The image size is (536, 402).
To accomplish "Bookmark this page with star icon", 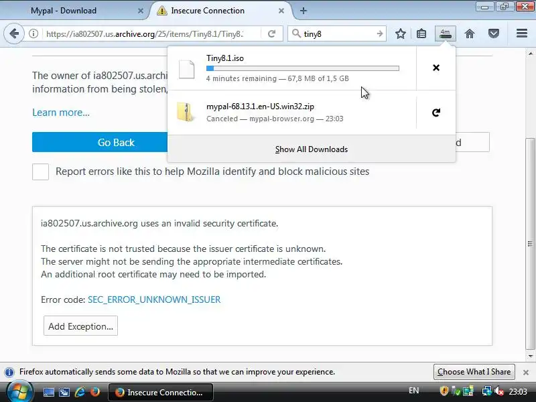I will point(400,33).
